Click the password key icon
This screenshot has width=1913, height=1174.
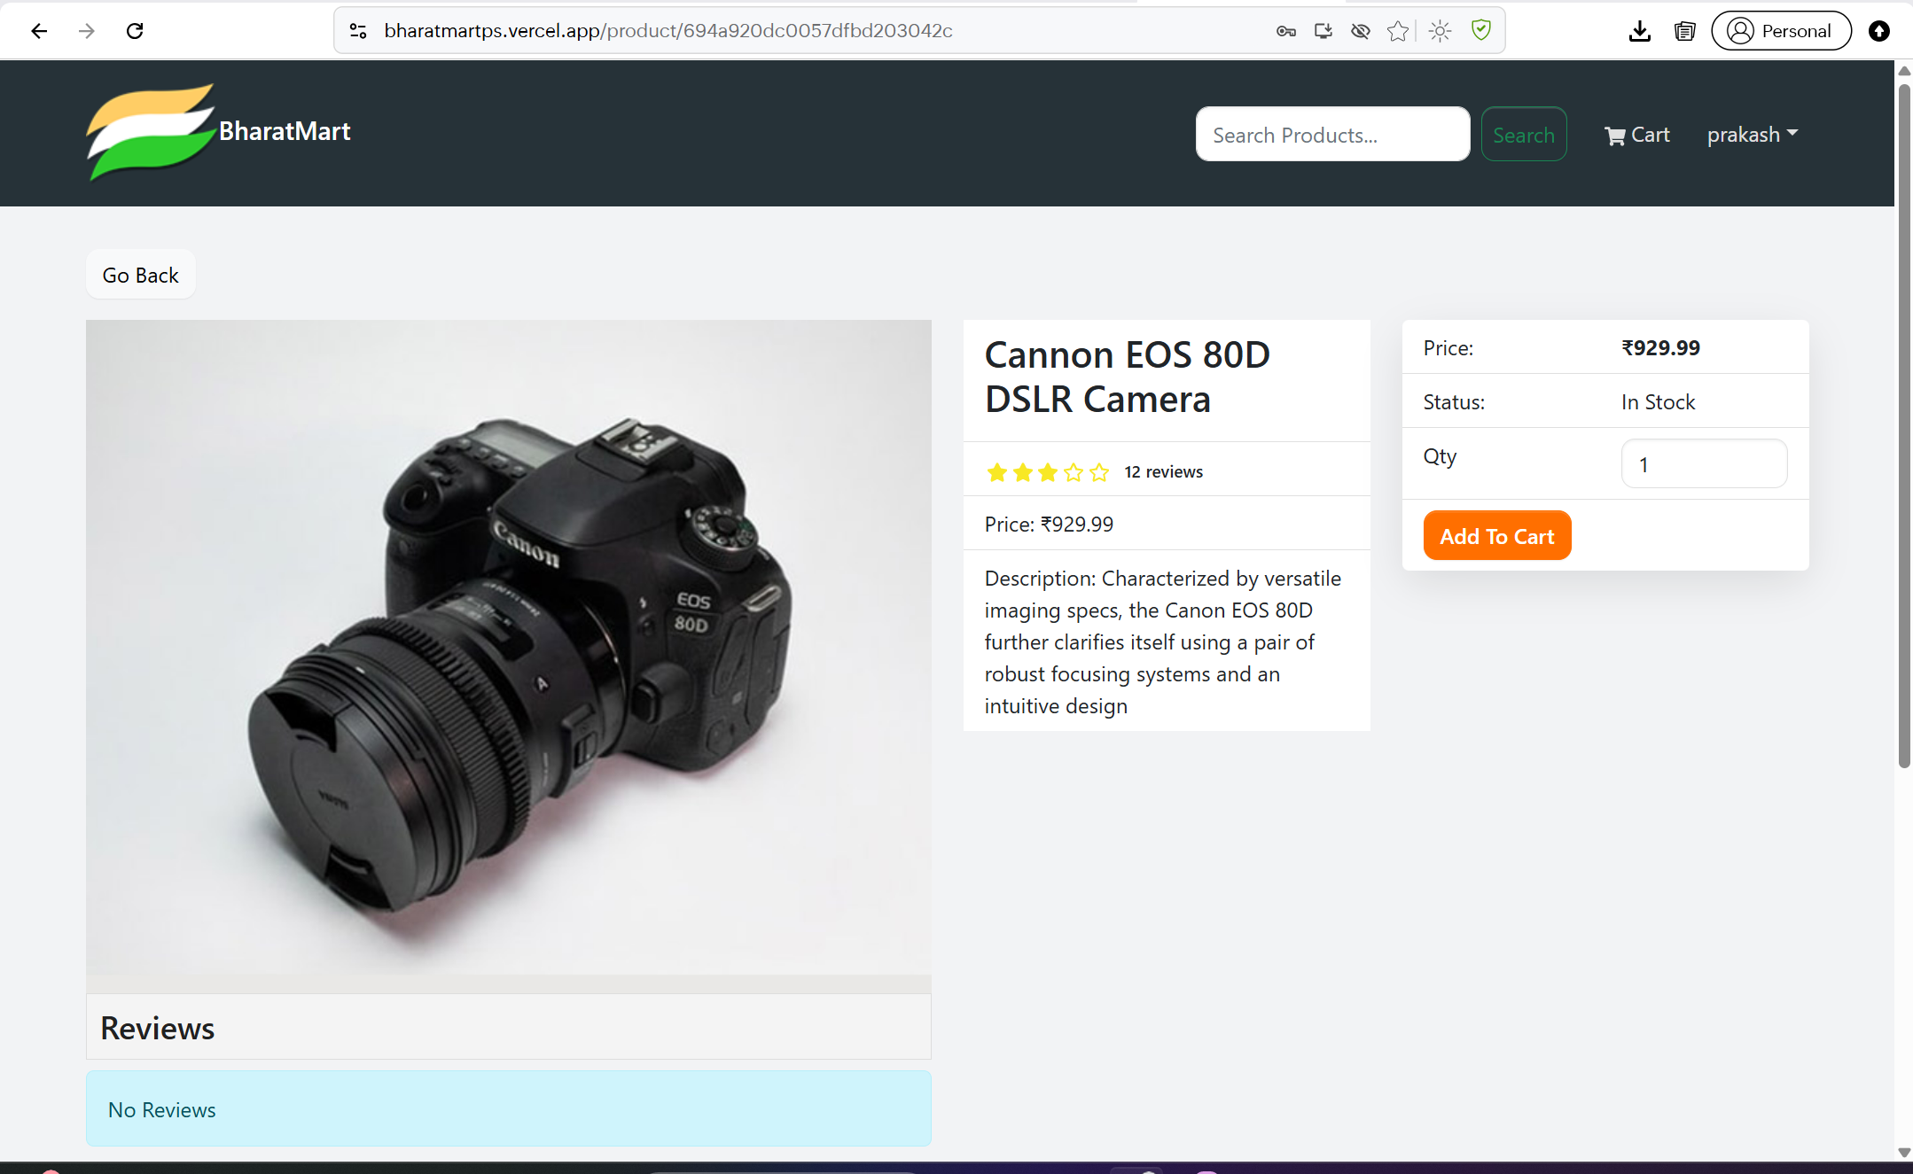tap(1285, 31)
